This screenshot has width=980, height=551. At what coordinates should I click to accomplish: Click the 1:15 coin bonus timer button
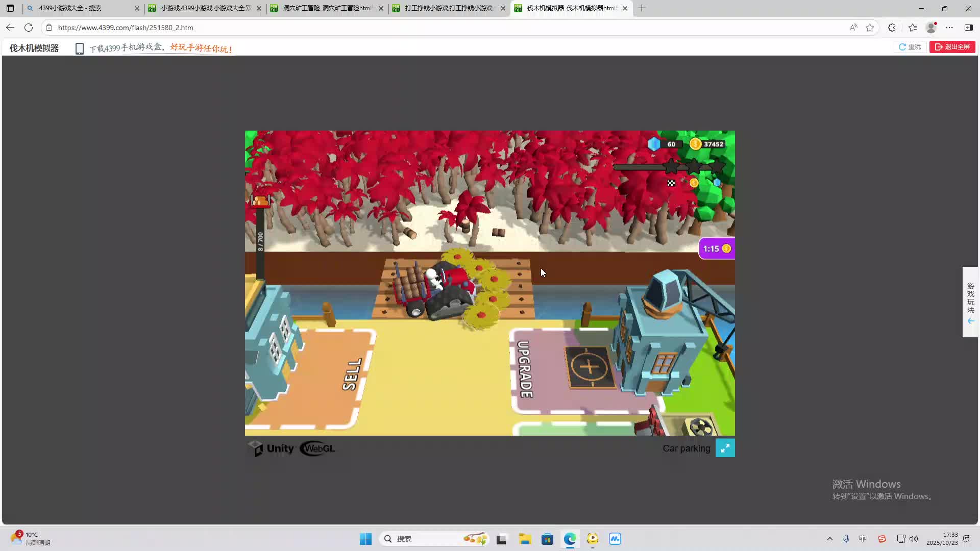click(x=717, y=248)
